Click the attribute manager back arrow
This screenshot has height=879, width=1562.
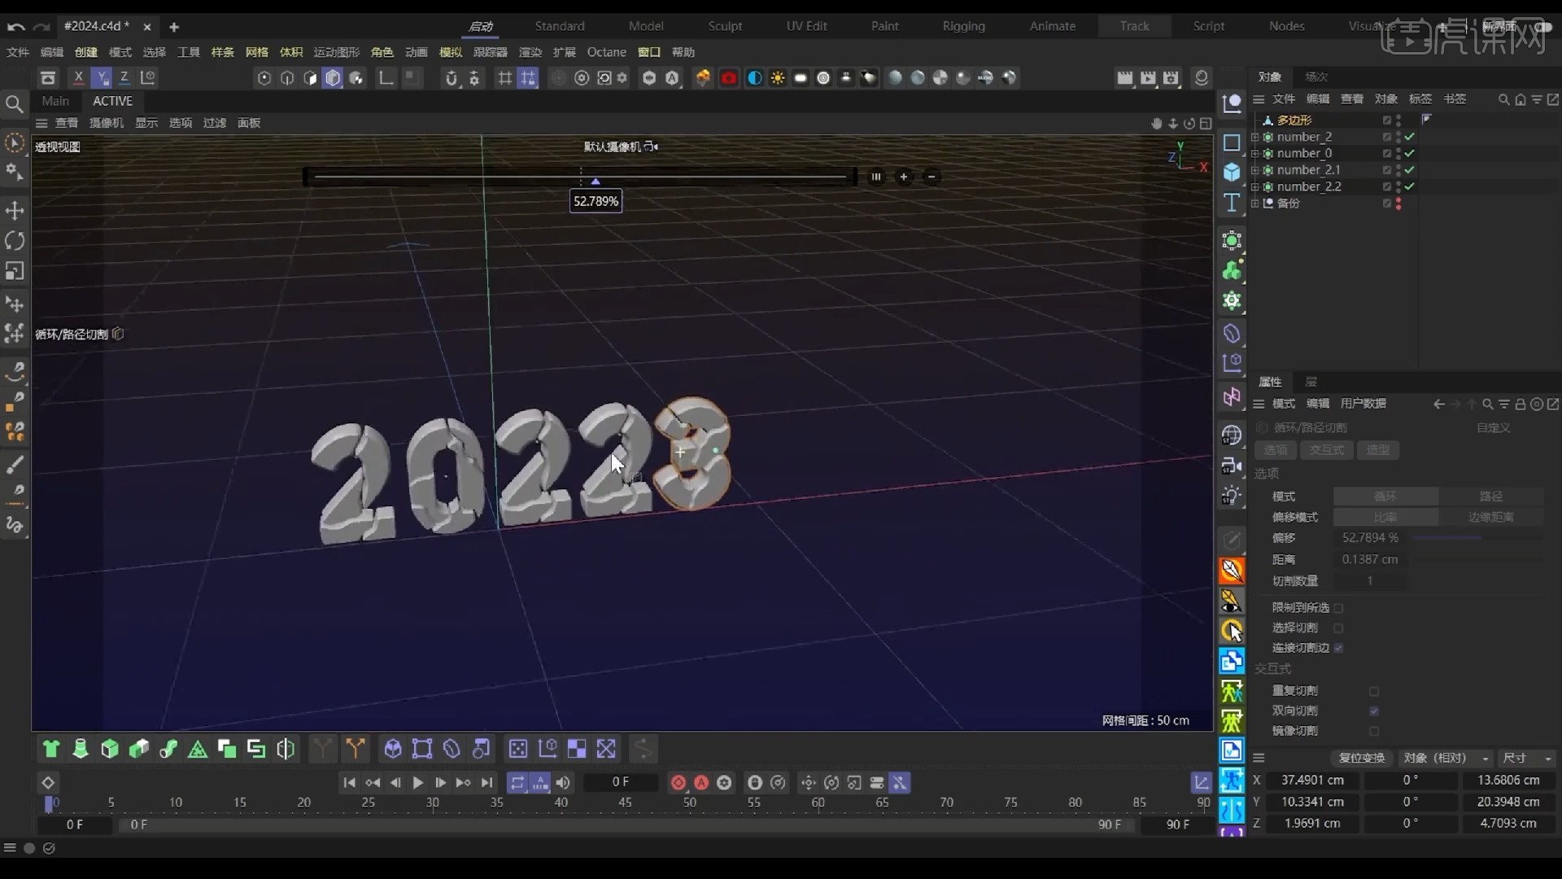1439,404
